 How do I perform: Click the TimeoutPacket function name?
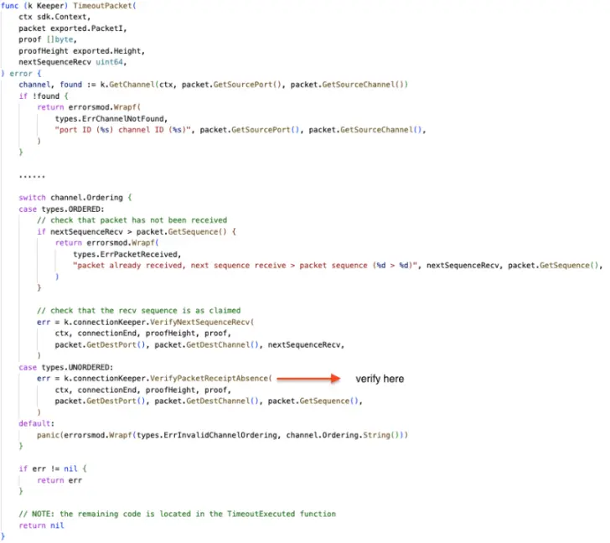click(x=103, y=6)
